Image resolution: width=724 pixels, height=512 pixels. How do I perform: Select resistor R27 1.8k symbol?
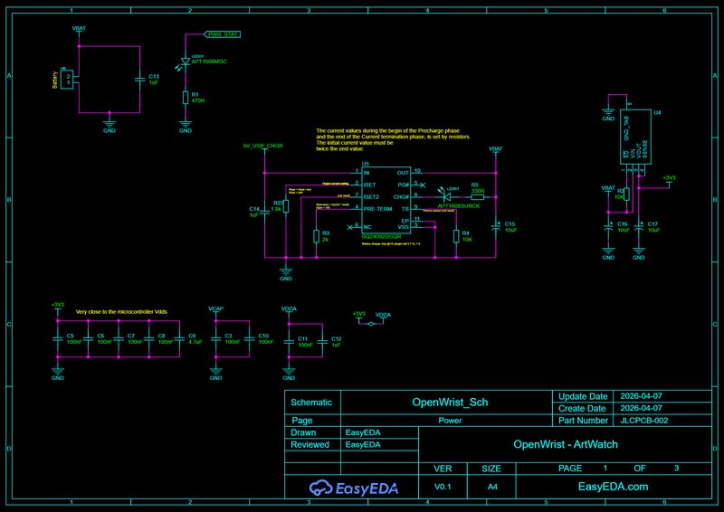pos(286,206)
